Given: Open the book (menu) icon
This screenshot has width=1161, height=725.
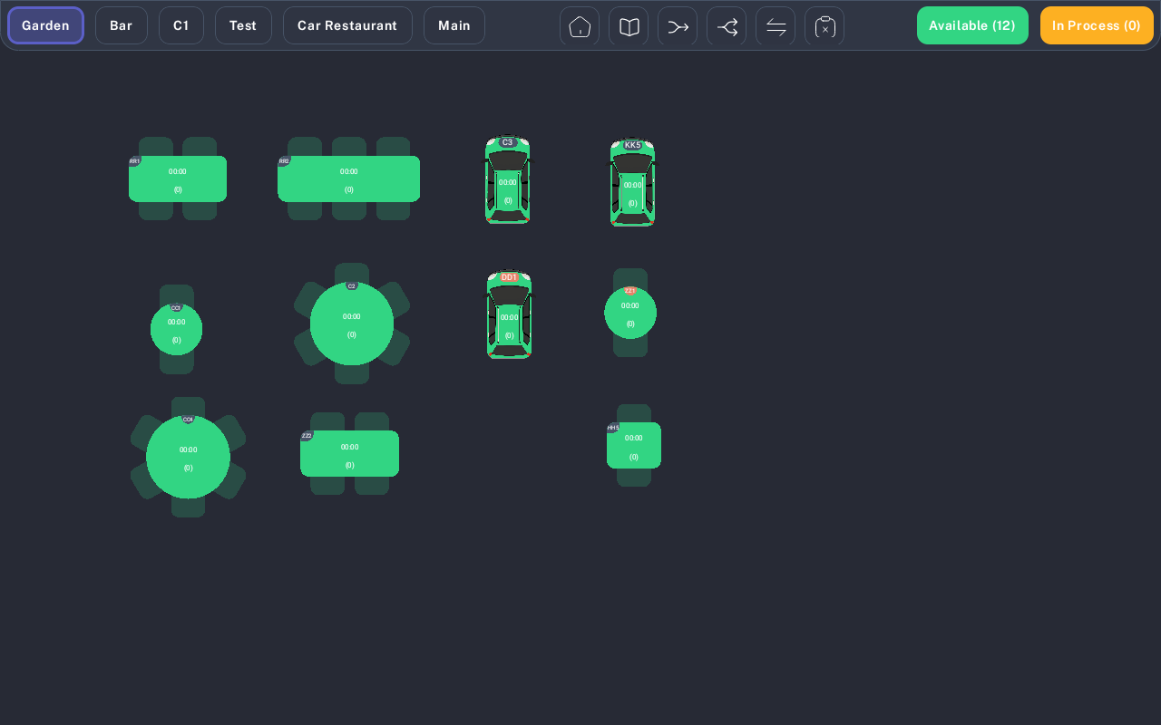Looking at the screenshot, I should pyautogui.click(x=629, y=26).
